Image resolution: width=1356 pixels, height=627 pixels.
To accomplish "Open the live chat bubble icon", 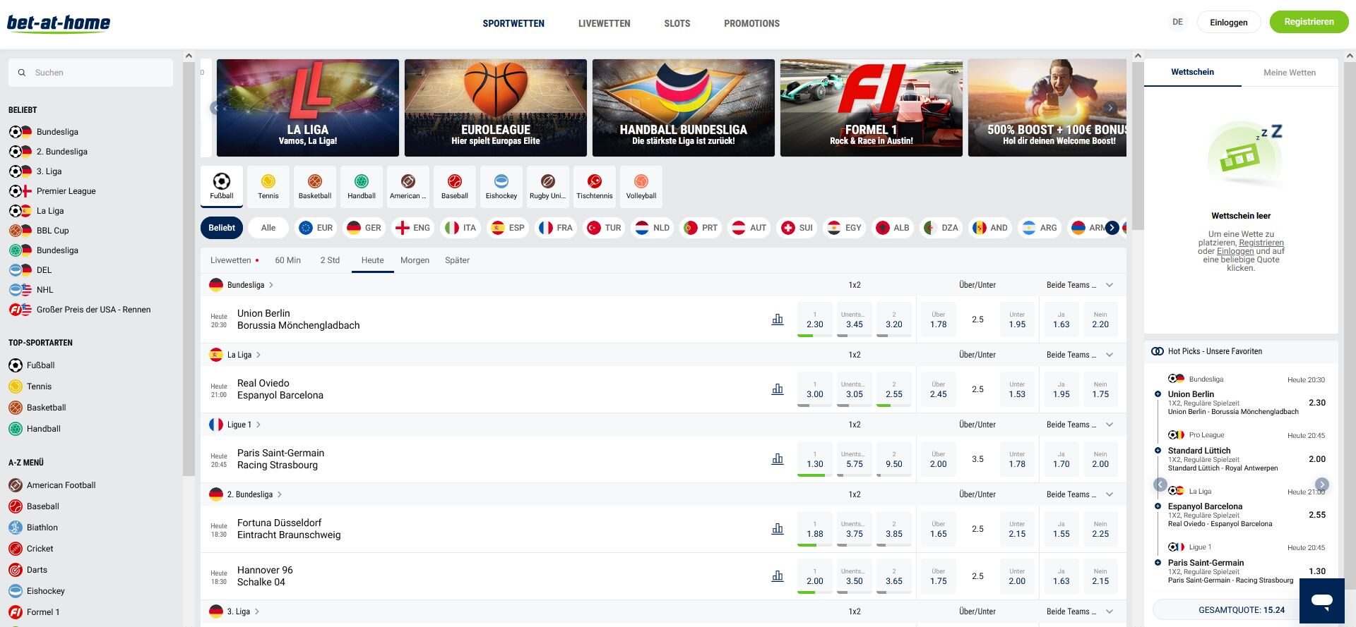I will click(1322, 601).
